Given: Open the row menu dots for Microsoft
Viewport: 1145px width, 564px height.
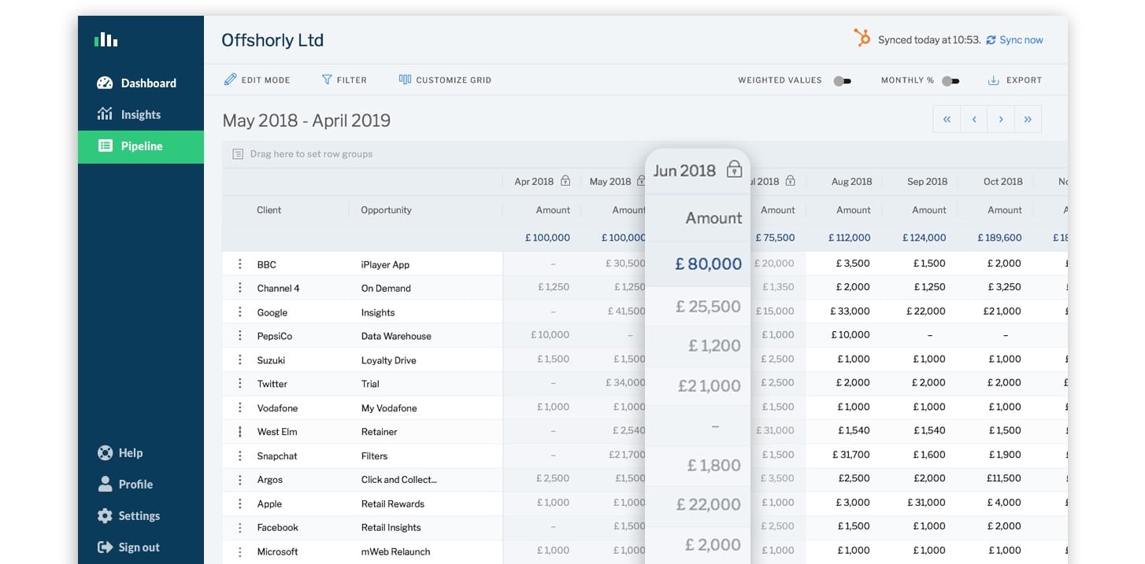Looking at the screenshot, I should (240, 551).
